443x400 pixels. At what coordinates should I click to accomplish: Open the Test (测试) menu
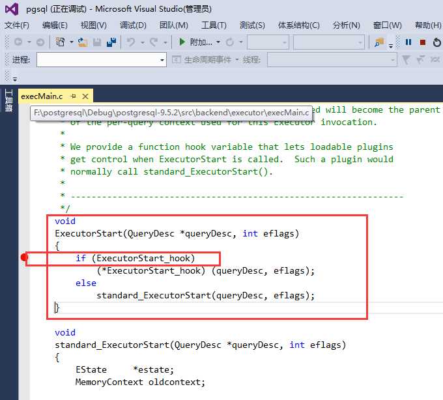(x=252, y=25)
